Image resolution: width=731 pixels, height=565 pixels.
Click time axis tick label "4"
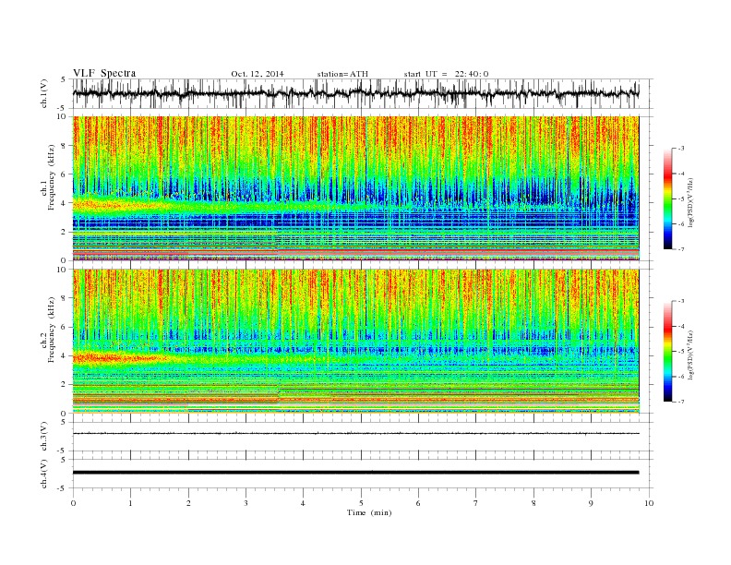pos(303,503)
